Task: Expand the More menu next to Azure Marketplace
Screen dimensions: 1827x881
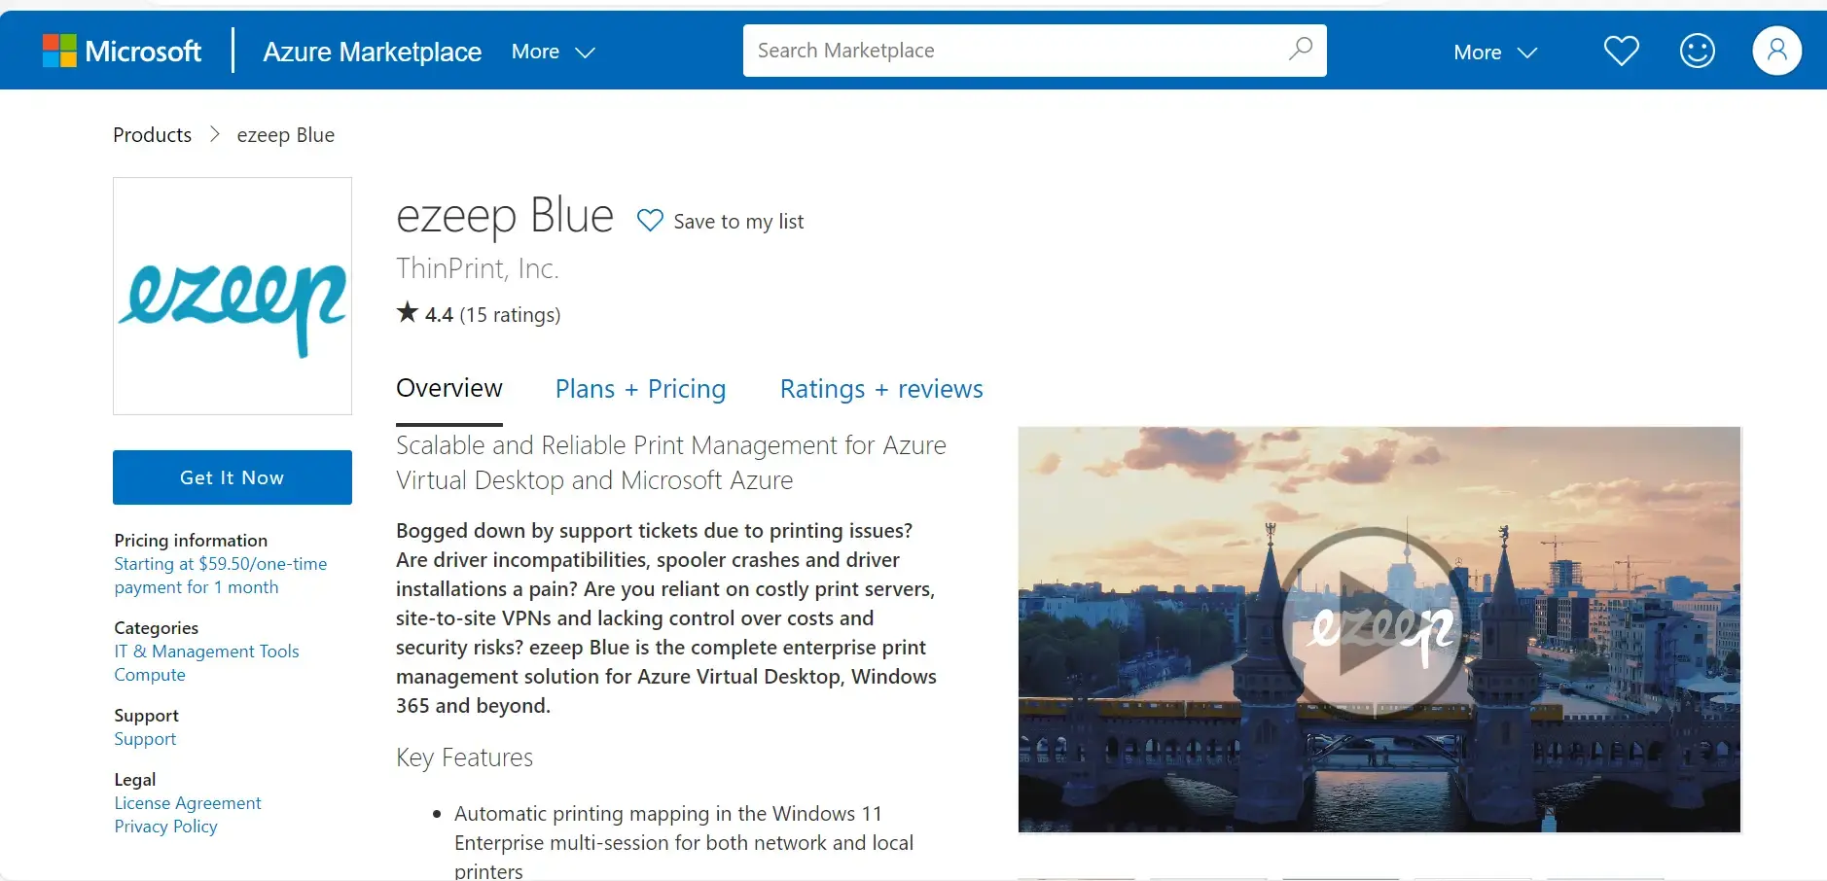Action: click(x=552, y=52)
